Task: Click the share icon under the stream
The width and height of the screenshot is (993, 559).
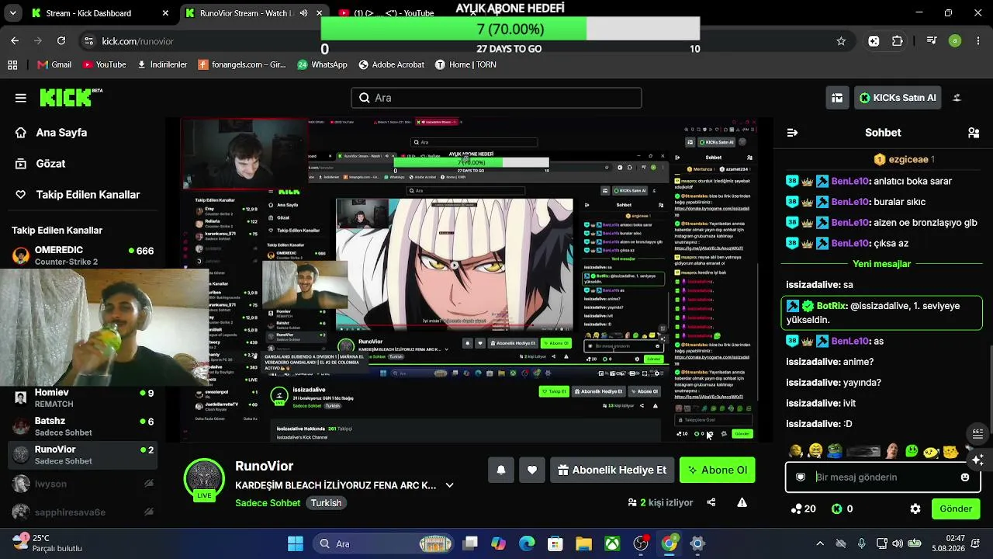Action: pyautogui.click(x=711, y=502)
